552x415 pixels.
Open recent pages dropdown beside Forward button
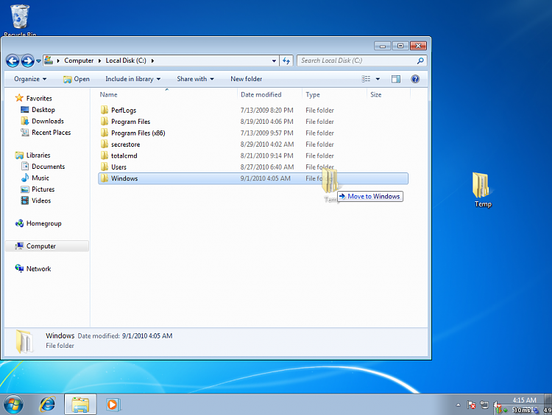(x=38, y=61)
